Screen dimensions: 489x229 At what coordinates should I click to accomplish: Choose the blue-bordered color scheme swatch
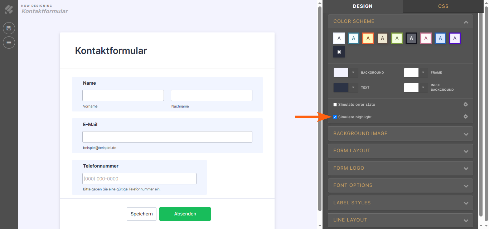tap(440, 38)
